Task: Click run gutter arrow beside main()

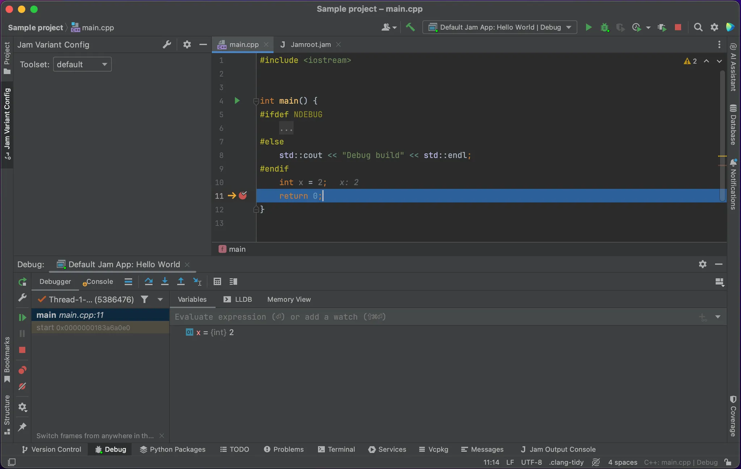Action: click(x=237, y=101)
